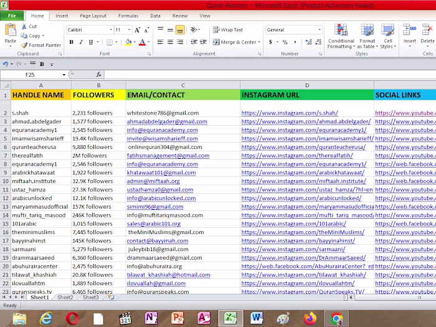Apply the red Font Color icon
Image resolution: width=436 pixels, height=327 pixels.
tap(142, 42)
